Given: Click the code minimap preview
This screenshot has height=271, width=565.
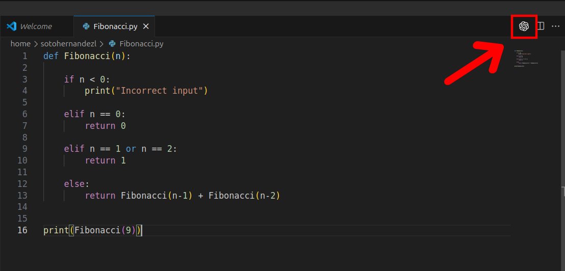Looking at the screenshot, I should pyautogui.click(x=526, y=59).
